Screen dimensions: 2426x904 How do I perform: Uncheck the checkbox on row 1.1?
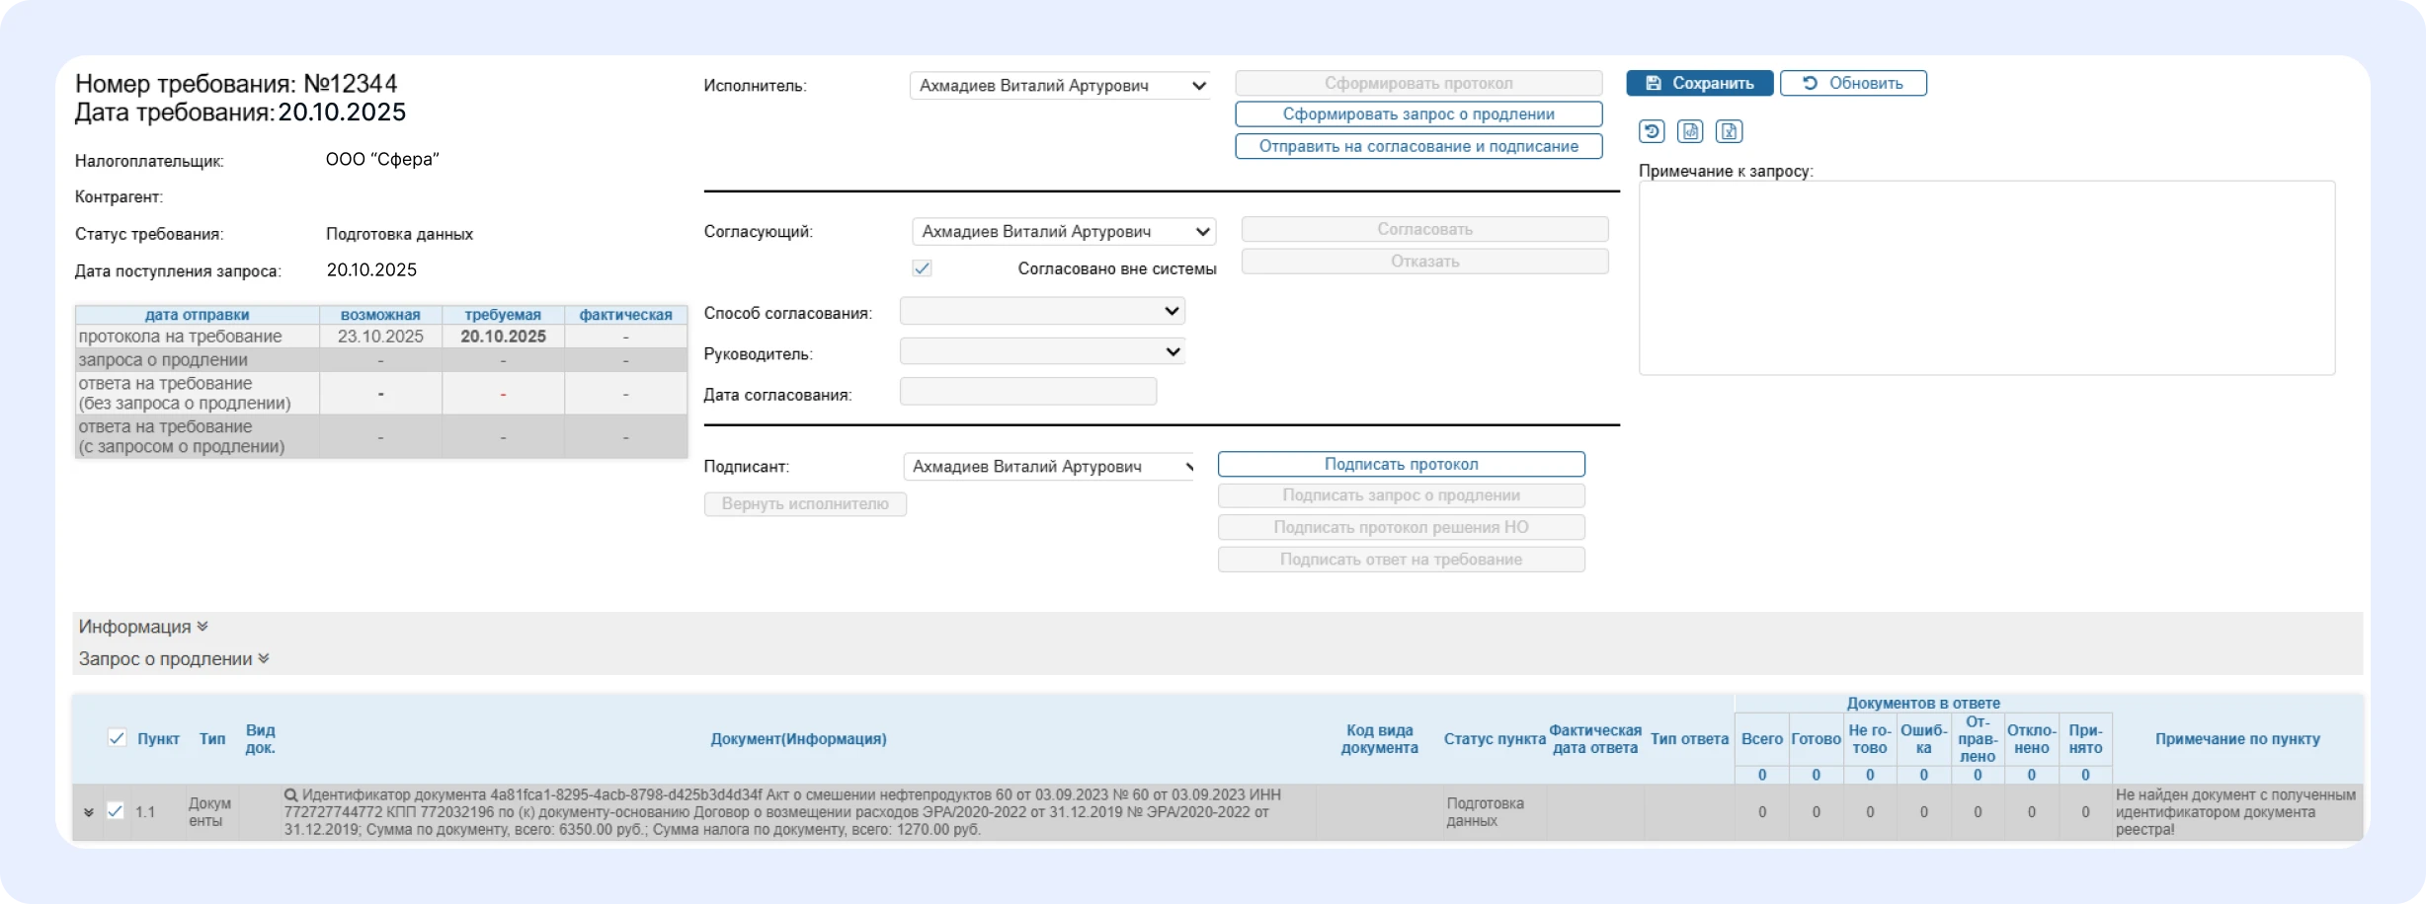(x=116, y=811)
